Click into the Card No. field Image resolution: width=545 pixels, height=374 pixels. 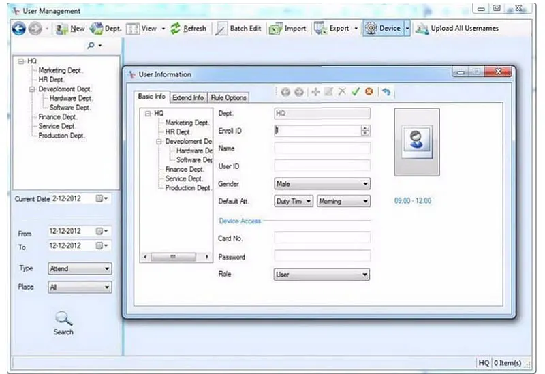tap(322, 238)
